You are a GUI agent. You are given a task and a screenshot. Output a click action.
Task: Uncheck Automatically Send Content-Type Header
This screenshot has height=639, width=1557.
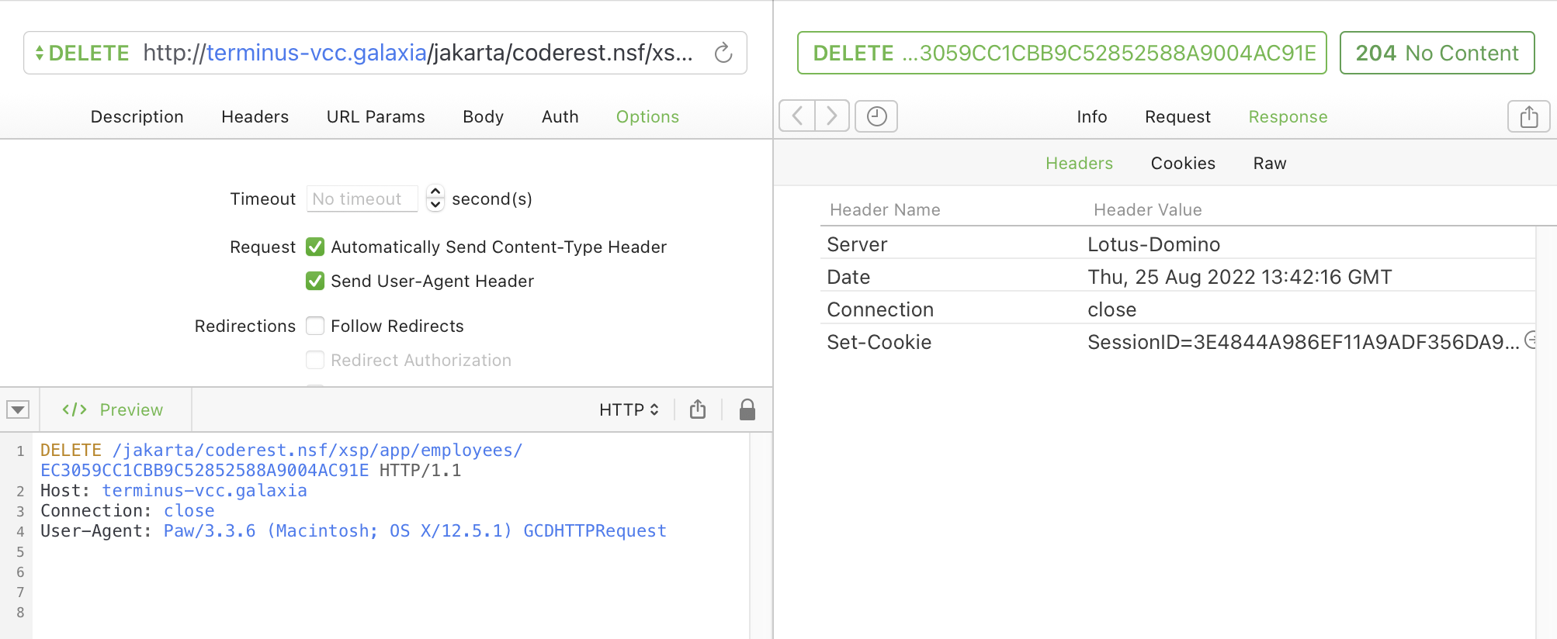[x=315, y=247]
